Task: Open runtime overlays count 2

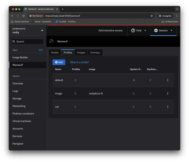Action: pos(150,80)
